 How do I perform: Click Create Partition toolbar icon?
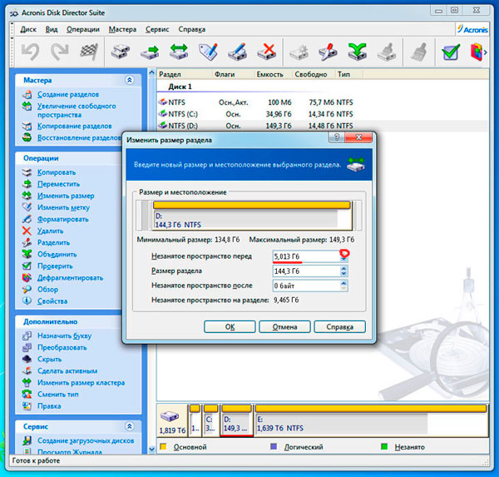click(120, 52)
